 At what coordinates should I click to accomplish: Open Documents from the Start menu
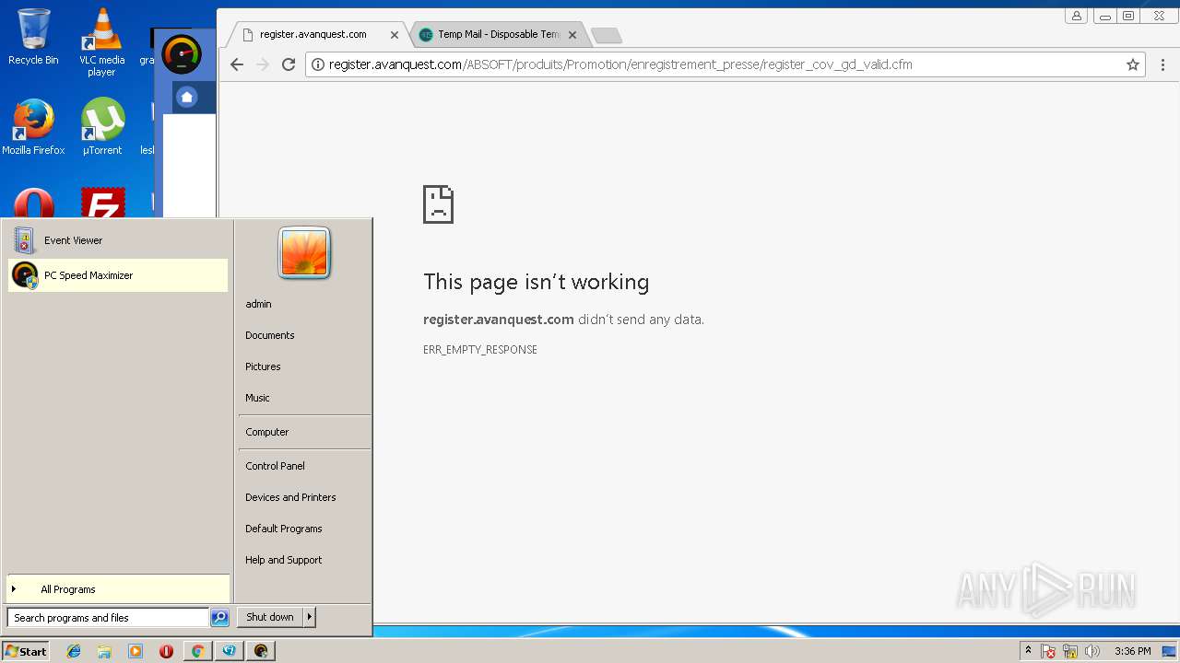coord(304,335)
